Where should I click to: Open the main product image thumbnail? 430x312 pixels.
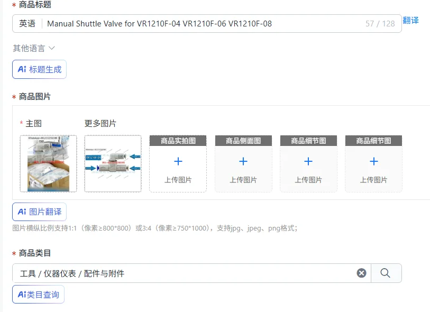point(49,163)
